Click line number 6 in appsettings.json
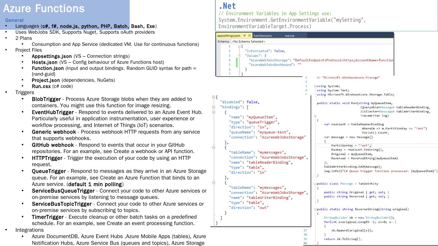 [230, 69]
